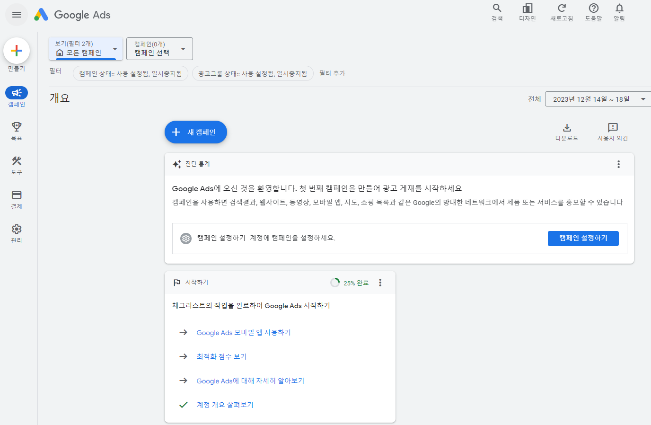
Task: Click the 25% 완료 progress indicator
Action: click(349, 283)
